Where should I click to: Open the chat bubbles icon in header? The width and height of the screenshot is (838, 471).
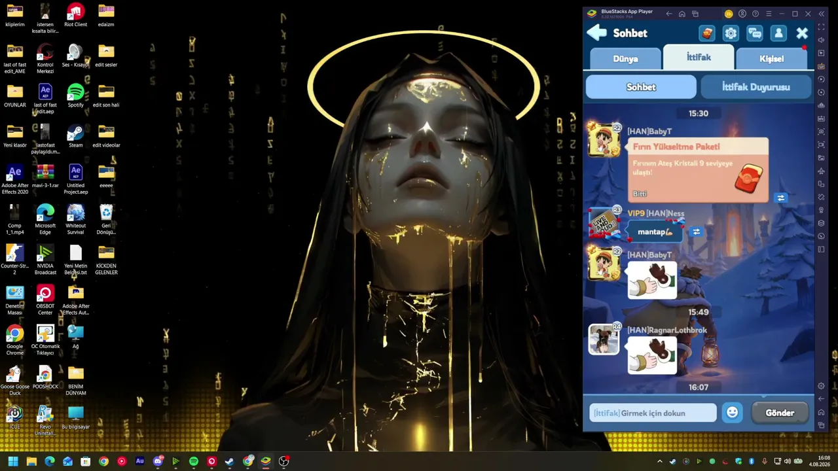(x=755, y=33)
